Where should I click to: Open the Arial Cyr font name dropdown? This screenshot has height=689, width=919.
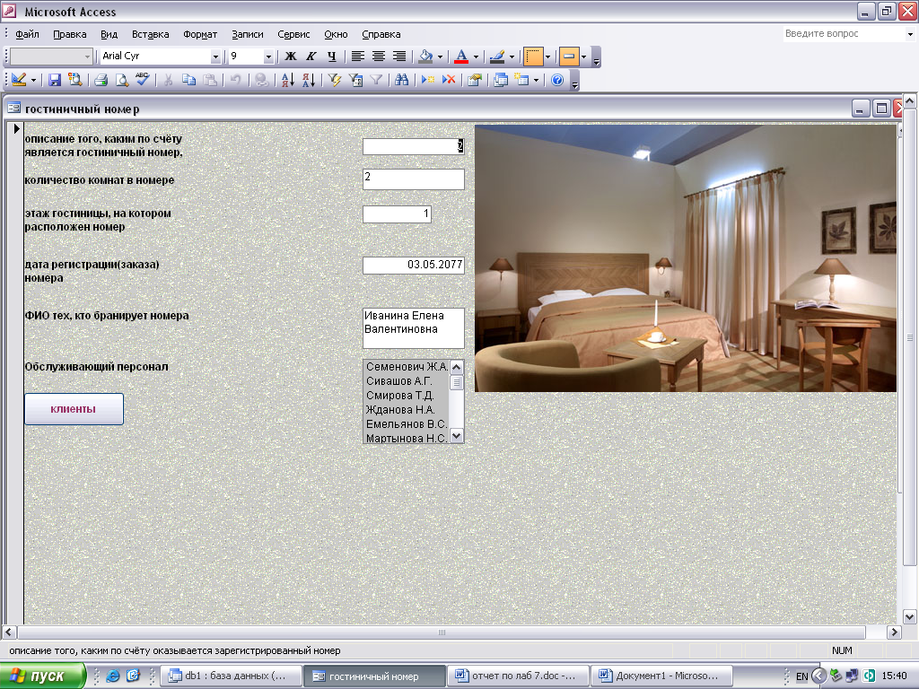coord(215,57)
